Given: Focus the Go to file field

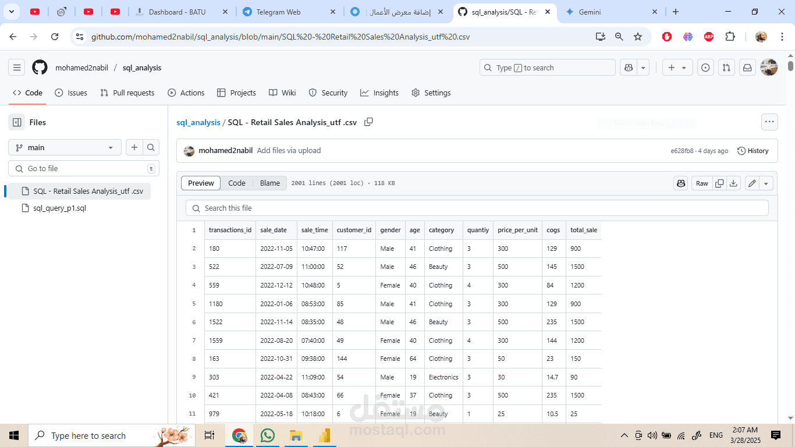Looking at the screenshot, I should (x=84, y=168).
